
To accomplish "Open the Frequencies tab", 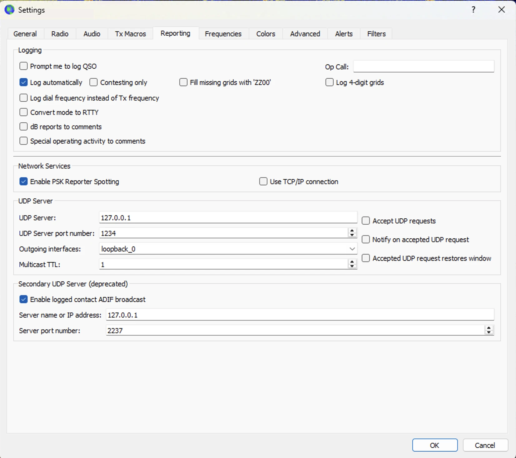I will (x=223, y=34).
